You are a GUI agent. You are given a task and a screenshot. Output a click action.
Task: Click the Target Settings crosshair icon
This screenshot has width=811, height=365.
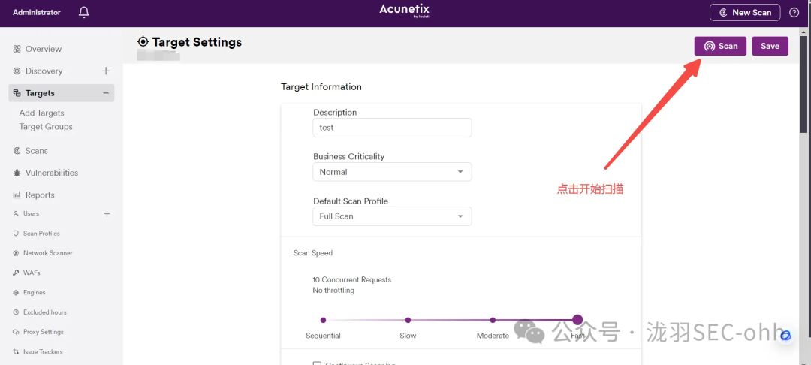pyautogui.click(x=143, y=42)
